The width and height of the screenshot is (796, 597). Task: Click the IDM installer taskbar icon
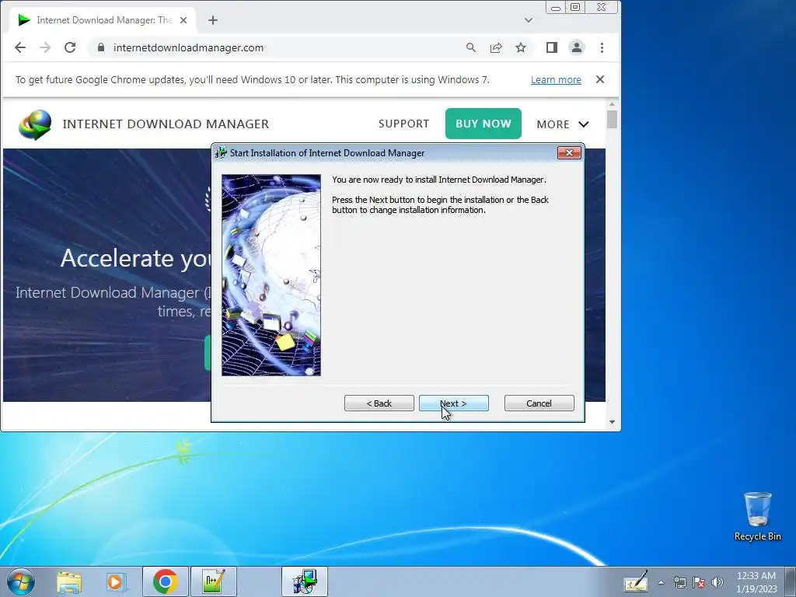pos(305,581)
